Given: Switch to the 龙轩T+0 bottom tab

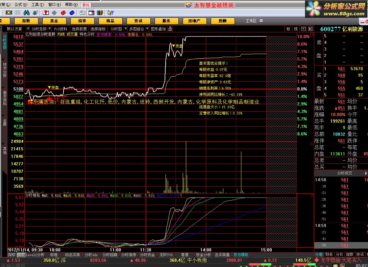Looking at the screenshot, I should [166, 255].
